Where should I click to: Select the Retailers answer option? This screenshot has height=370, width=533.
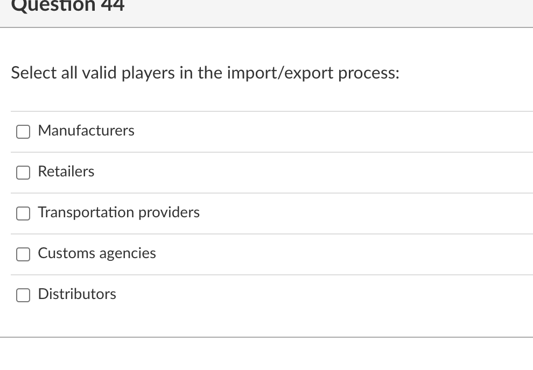[x=23, y=173]
